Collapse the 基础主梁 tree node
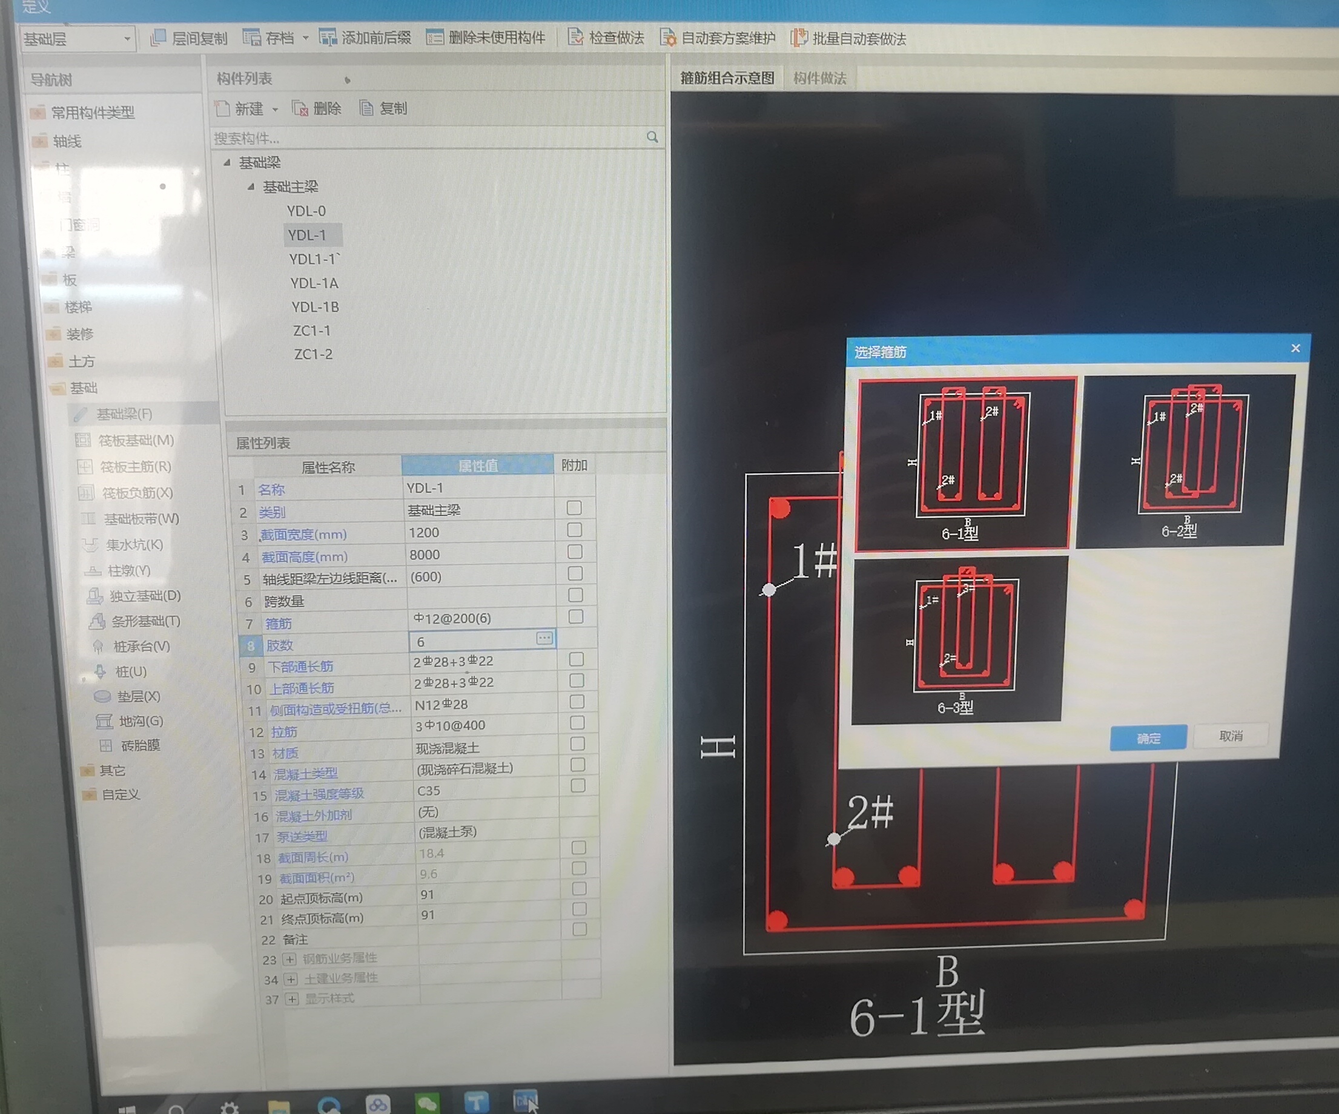Viewport: 1339px width, 1114px height. [x=251, y=186]
